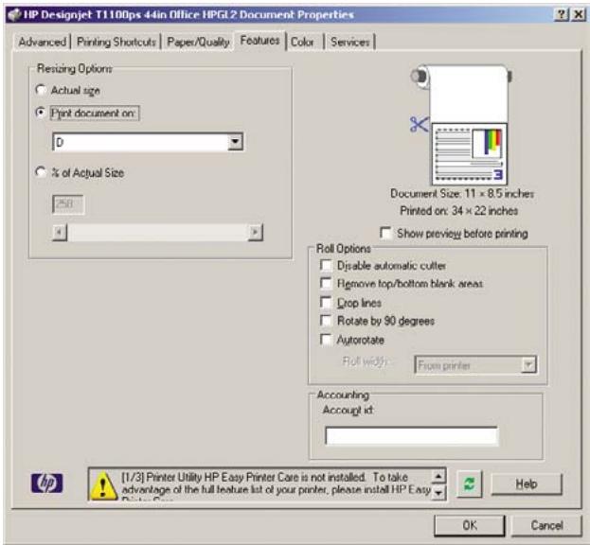Open the Printing Shortcuts tab
The width and height of the screenshot is (590, 545).
(x=116, y=42)
